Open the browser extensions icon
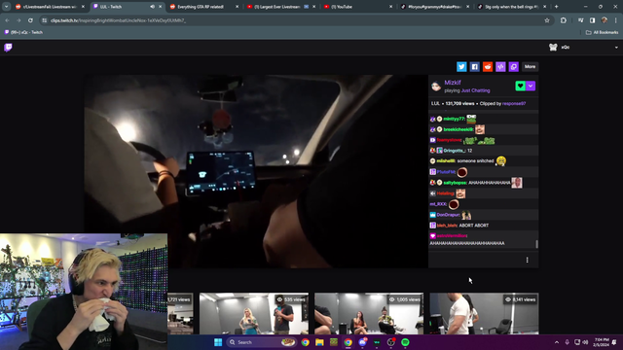Viewport: 623px width, 350px height. pyautogui.click(x=564, y=20)
